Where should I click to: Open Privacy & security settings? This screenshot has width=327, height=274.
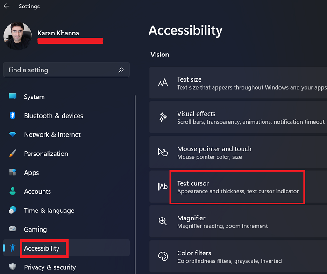[50, 267]
